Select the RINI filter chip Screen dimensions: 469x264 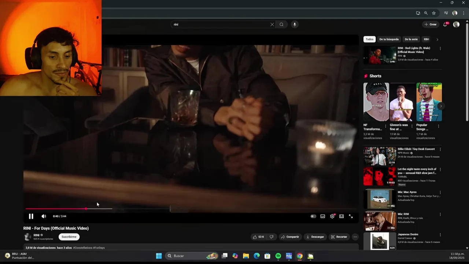[426, 39]
